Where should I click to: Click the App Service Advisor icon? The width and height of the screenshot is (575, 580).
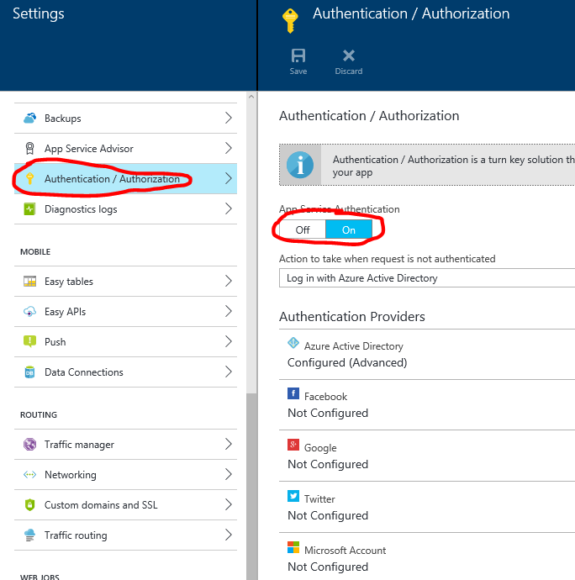(x=30, y=149)
